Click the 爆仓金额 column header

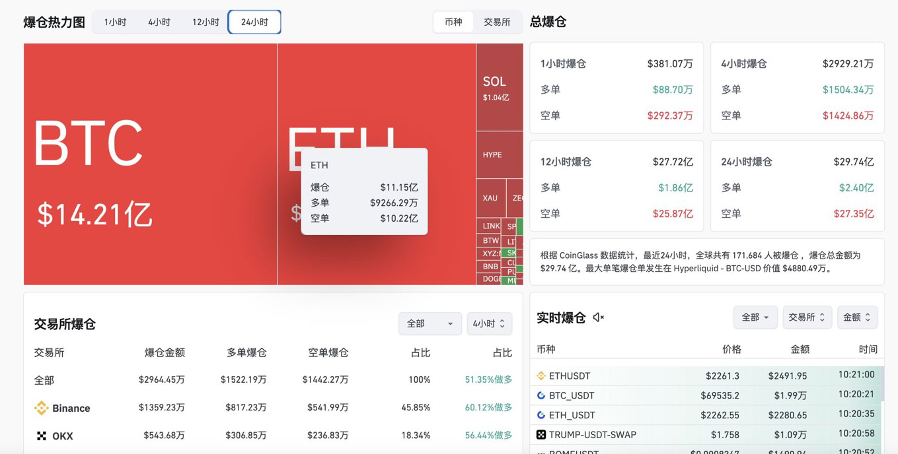165,352
